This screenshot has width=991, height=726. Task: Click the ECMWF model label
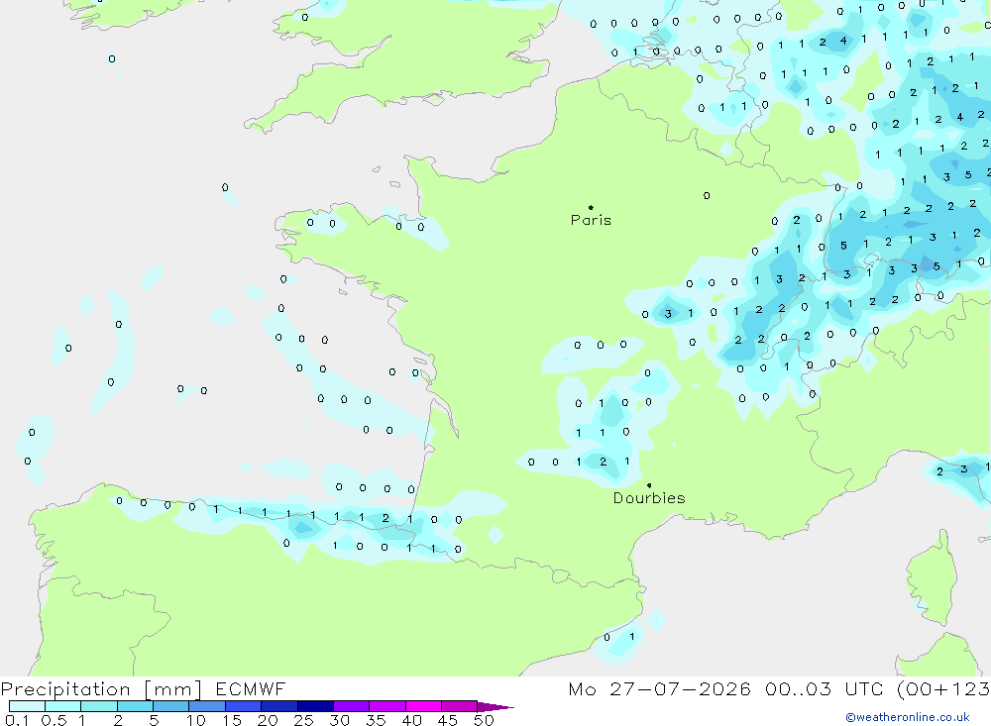[251, 688]
